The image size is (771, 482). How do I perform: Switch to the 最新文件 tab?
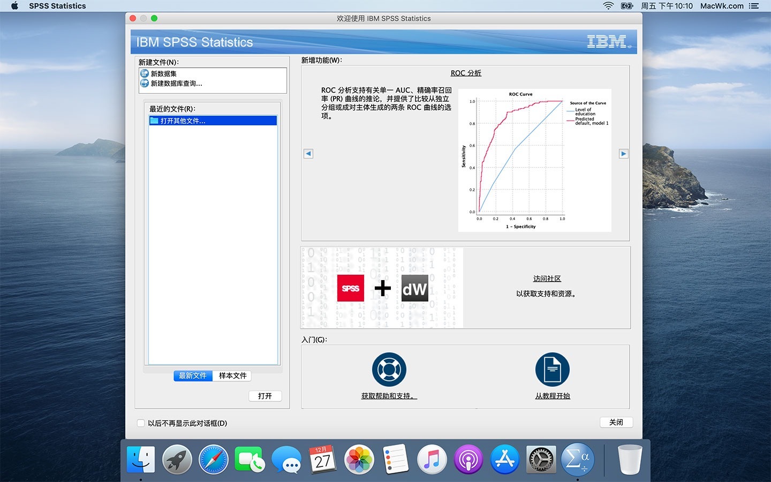click(x=193, y=376)
